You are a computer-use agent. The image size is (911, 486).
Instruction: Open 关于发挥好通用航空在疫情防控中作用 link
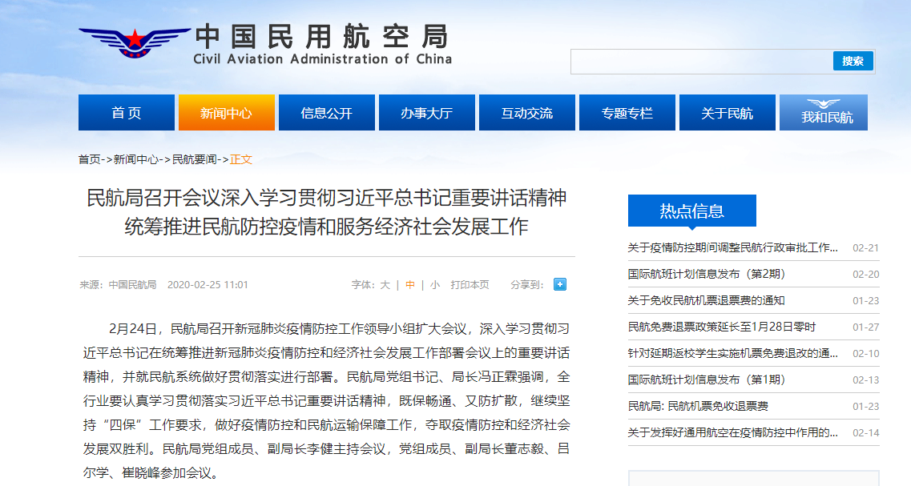(x=732, y=432)
